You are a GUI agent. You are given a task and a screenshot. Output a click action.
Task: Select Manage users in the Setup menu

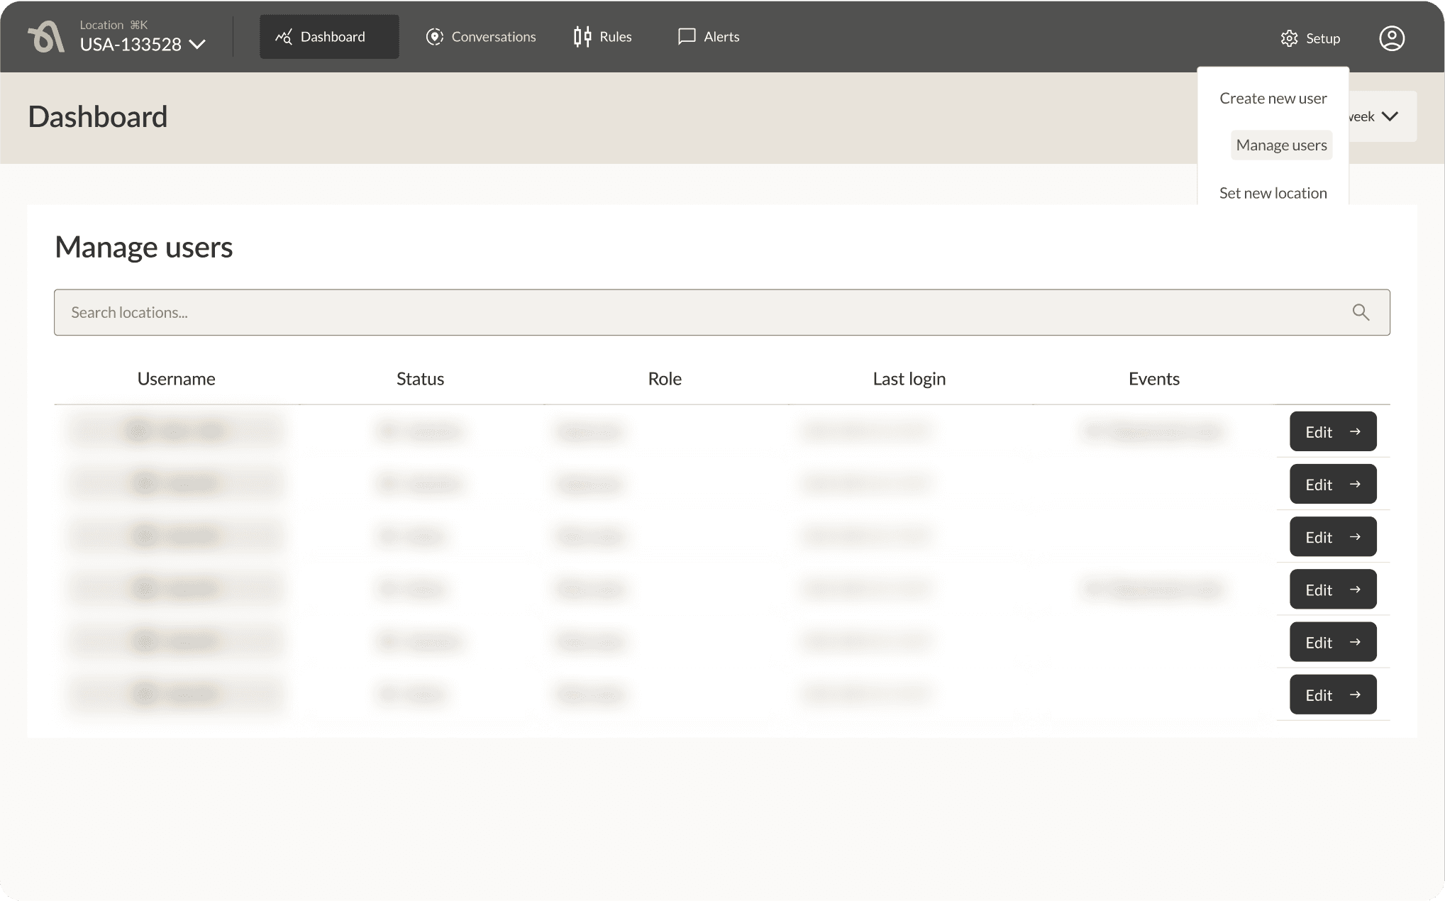pos(1281,145)
